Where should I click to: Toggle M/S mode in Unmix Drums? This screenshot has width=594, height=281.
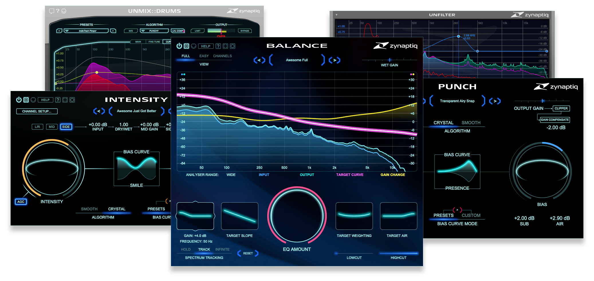coord(131,31)
